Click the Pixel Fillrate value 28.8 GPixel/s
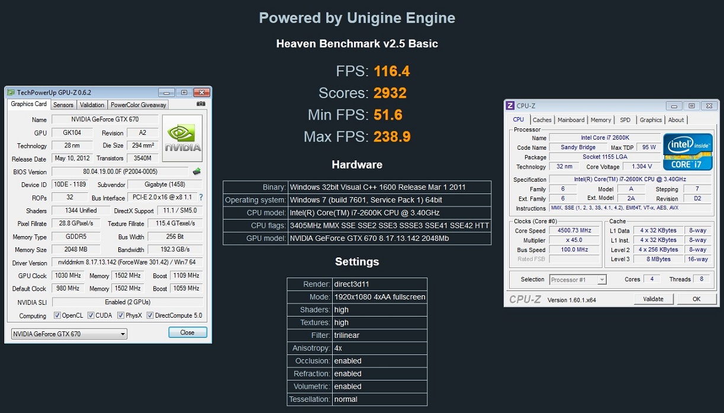 (x=76, y=224)
